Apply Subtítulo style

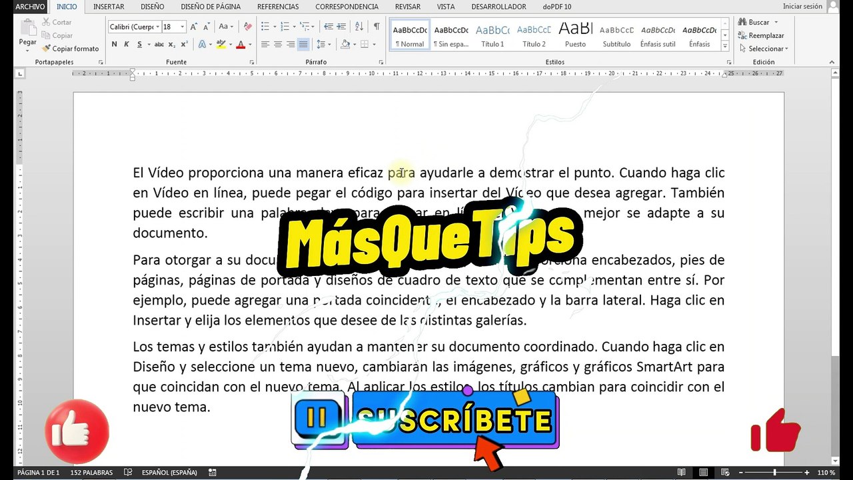coord(616,36)
